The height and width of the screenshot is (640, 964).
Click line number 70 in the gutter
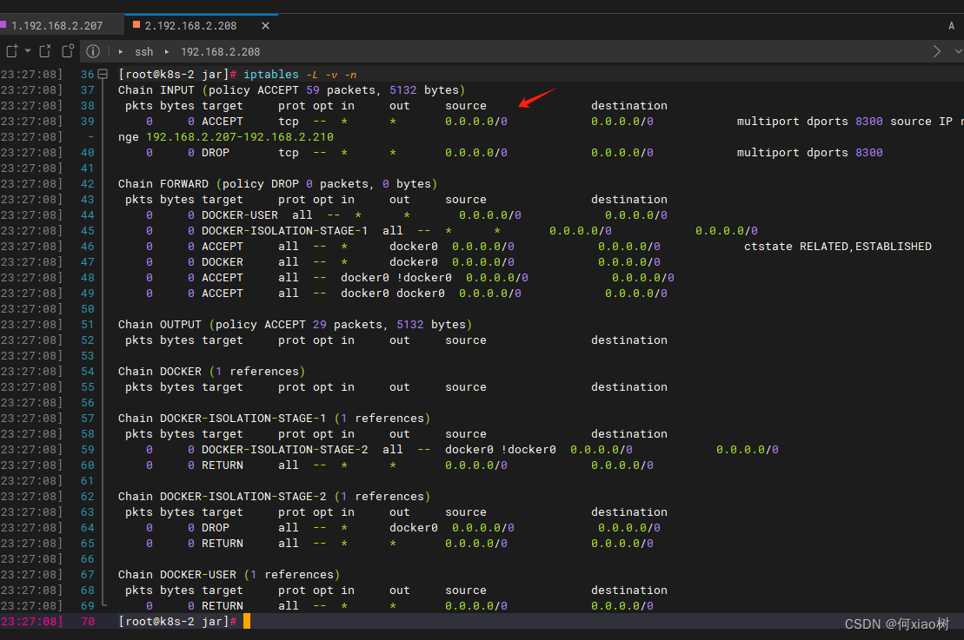pyautogui.click(x=87, y=622)
